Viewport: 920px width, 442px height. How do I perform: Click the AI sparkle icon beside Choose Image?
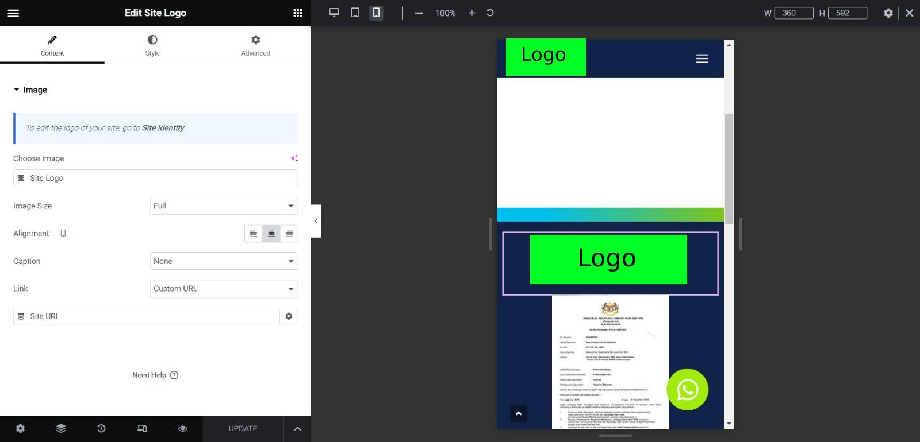[x=294, y=158]
